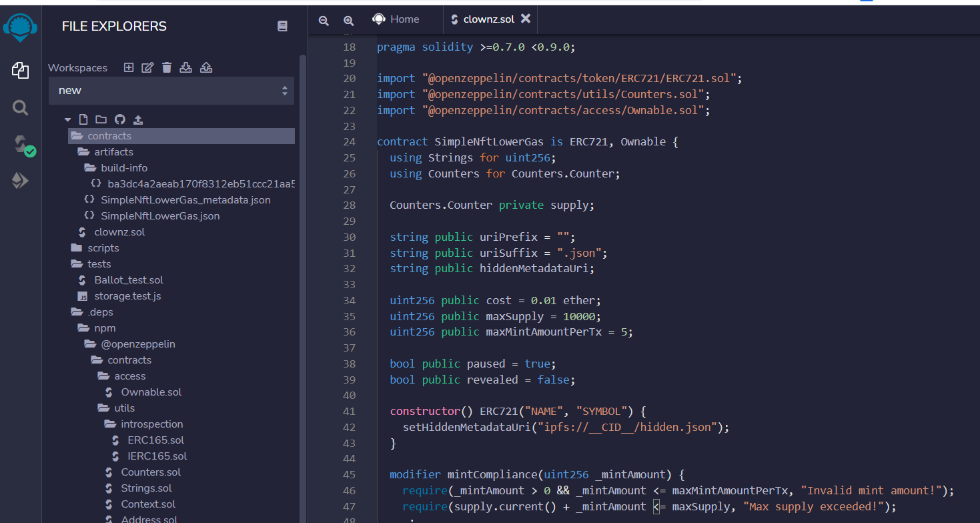Open Ballot_test.sol in the file tree

(128, 280)
